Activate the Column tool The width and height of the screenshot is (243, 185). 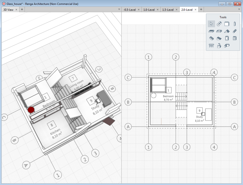(235, 24)
